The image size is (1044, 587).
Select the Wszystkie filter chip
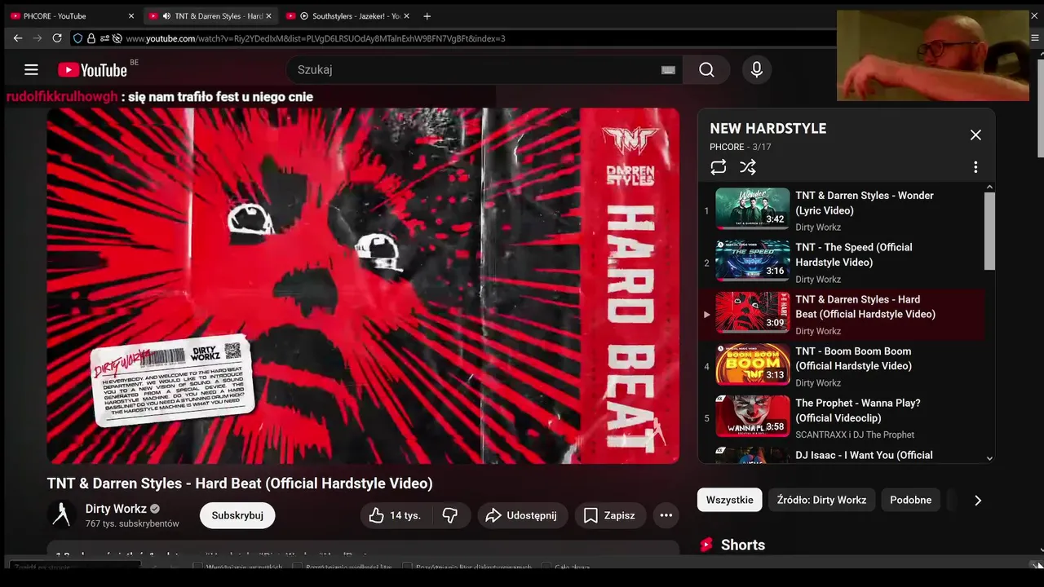pyautogui.click(x=729, y=500)
